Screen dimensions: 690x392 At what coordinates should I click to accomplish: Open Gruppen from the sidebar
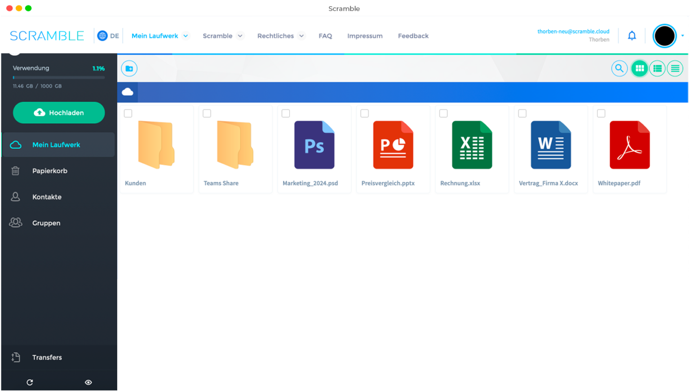click(x=46, y=223)
